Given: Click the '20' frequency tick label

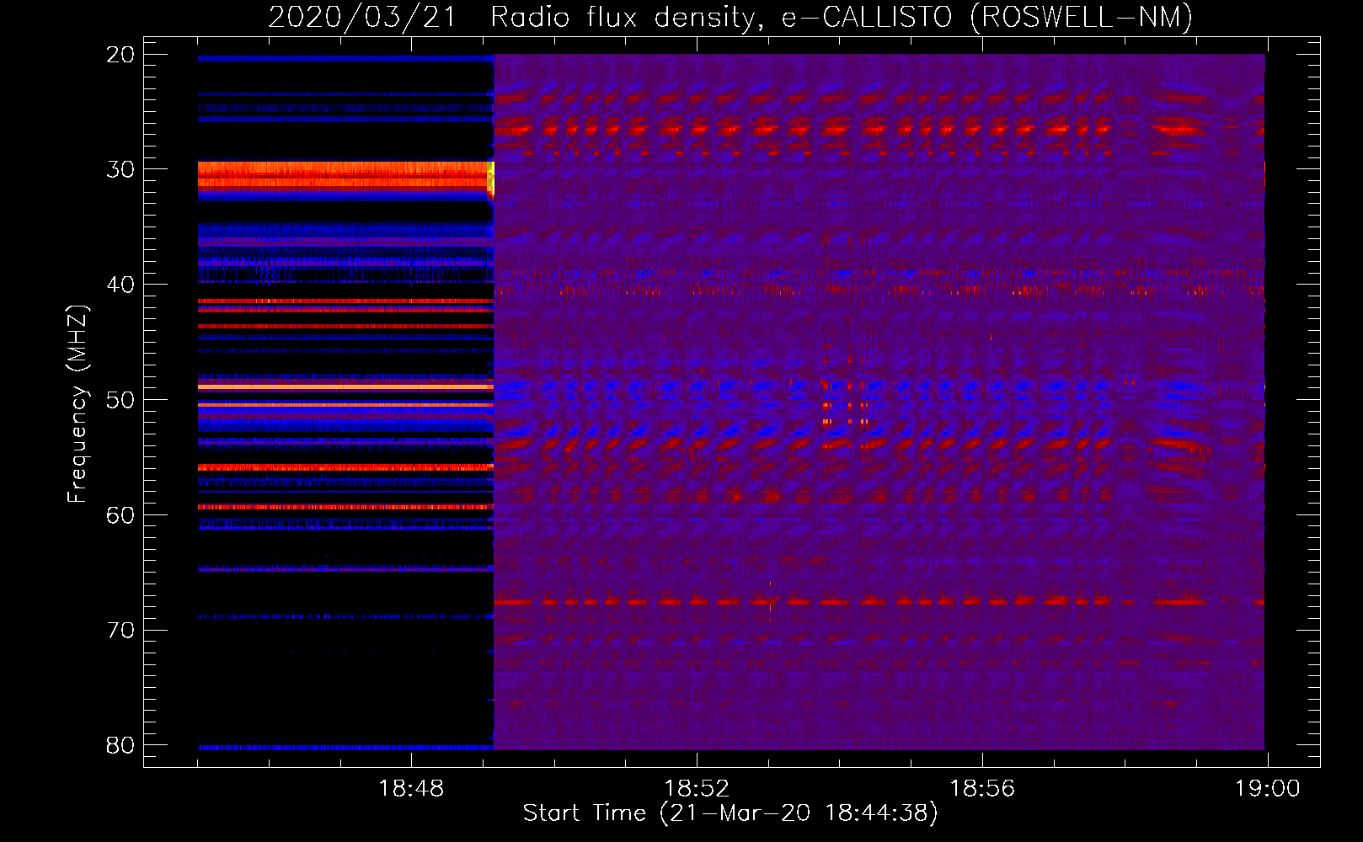Looking at the screenshot, I should (120, 55).
